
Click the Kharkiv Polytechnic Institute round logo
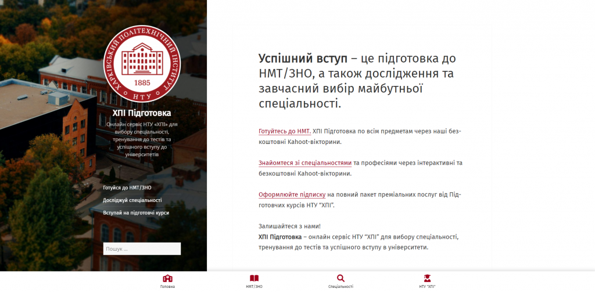point(142,64)
